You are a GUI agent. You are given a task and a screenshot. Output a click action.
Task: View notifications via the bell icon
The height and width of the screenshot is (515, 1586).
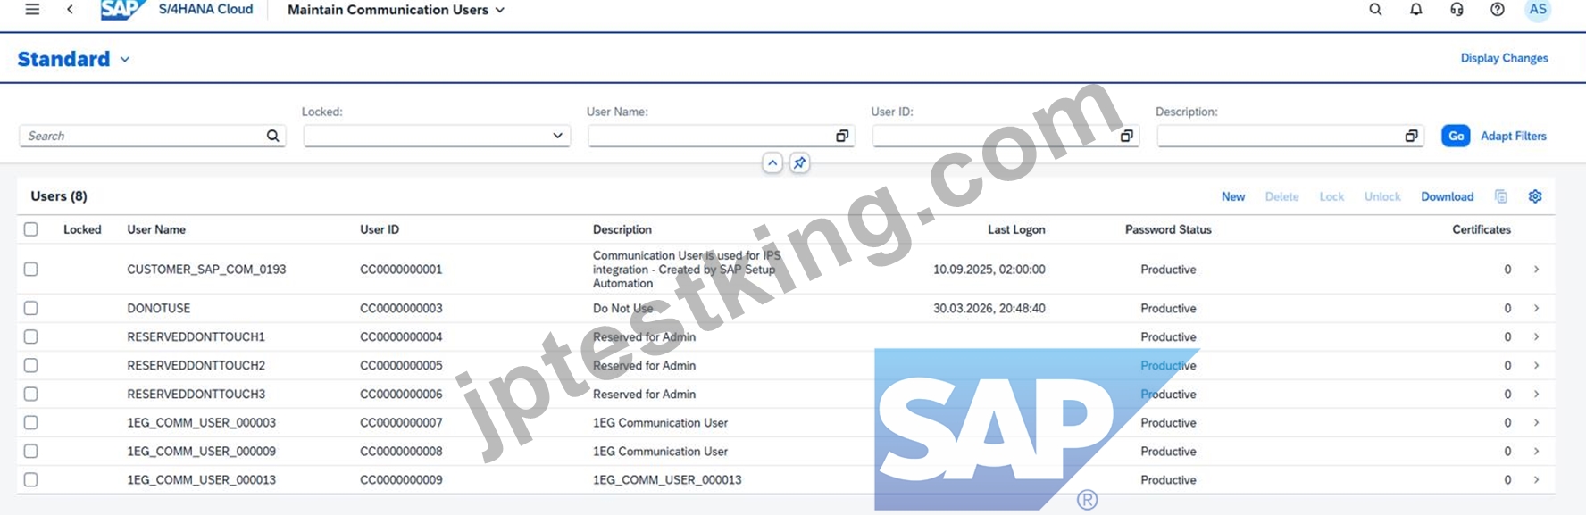click(1416, 10)
